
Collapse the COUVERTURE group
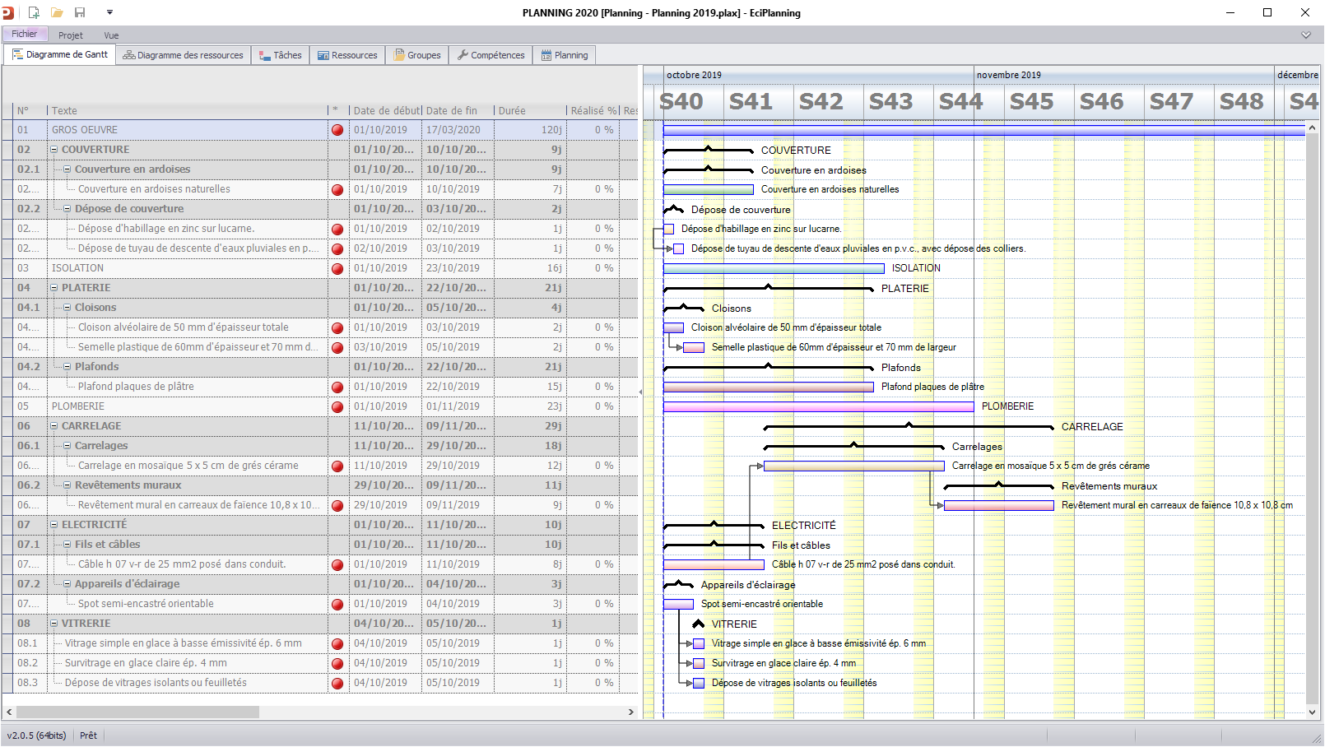[x=54, y=150]
